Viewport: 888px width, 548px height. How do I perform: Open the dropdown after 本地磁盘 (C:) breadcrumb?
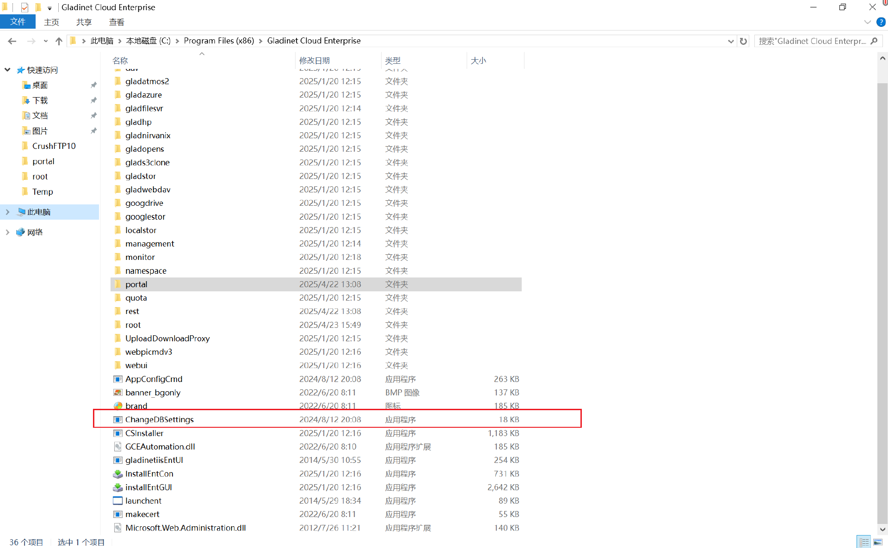(177, 41)
